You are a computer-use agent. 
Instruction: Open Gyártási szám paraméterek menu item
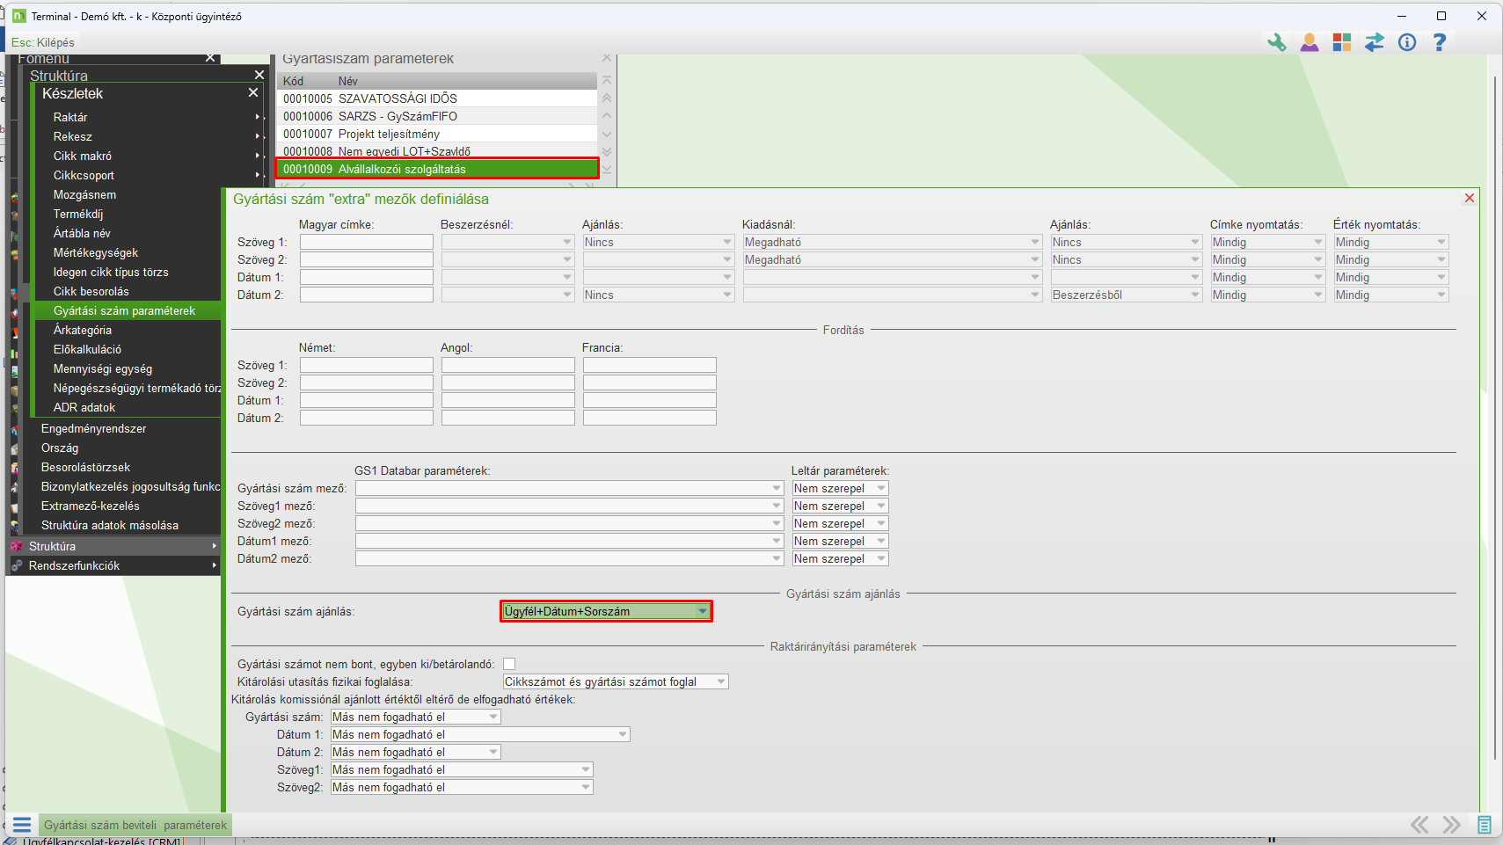pyautogui.click(x=127, y=310)
